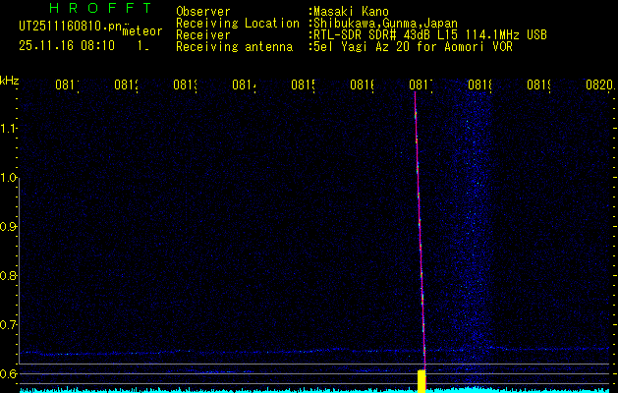This screenshot has height=393, width=618.
Task: Click the Observer field label
Action: pyautogui.click(x=203, y=12)
